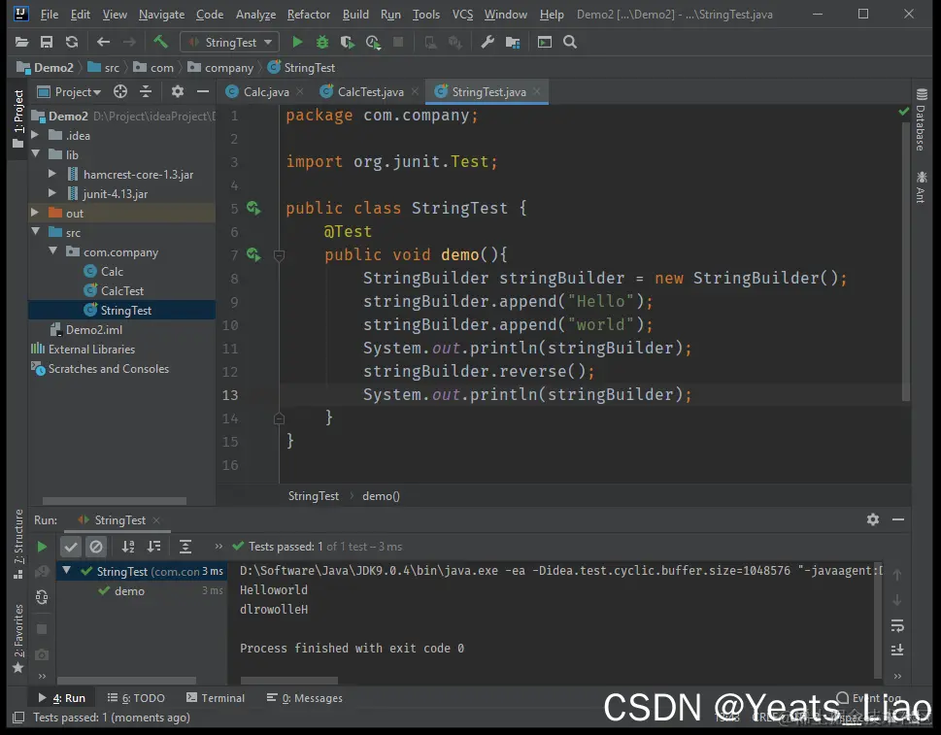Run with coverage shield icon
The width and height of the screenshot is (941, 735).
[347, 42]
